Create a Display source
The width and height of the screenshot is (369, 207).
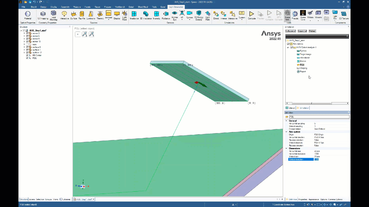click(x=117, y=16)
